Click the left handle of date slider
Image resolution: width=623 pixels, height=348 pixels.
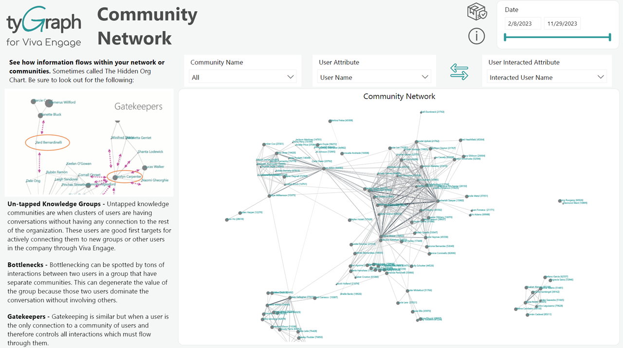[505, 37]
